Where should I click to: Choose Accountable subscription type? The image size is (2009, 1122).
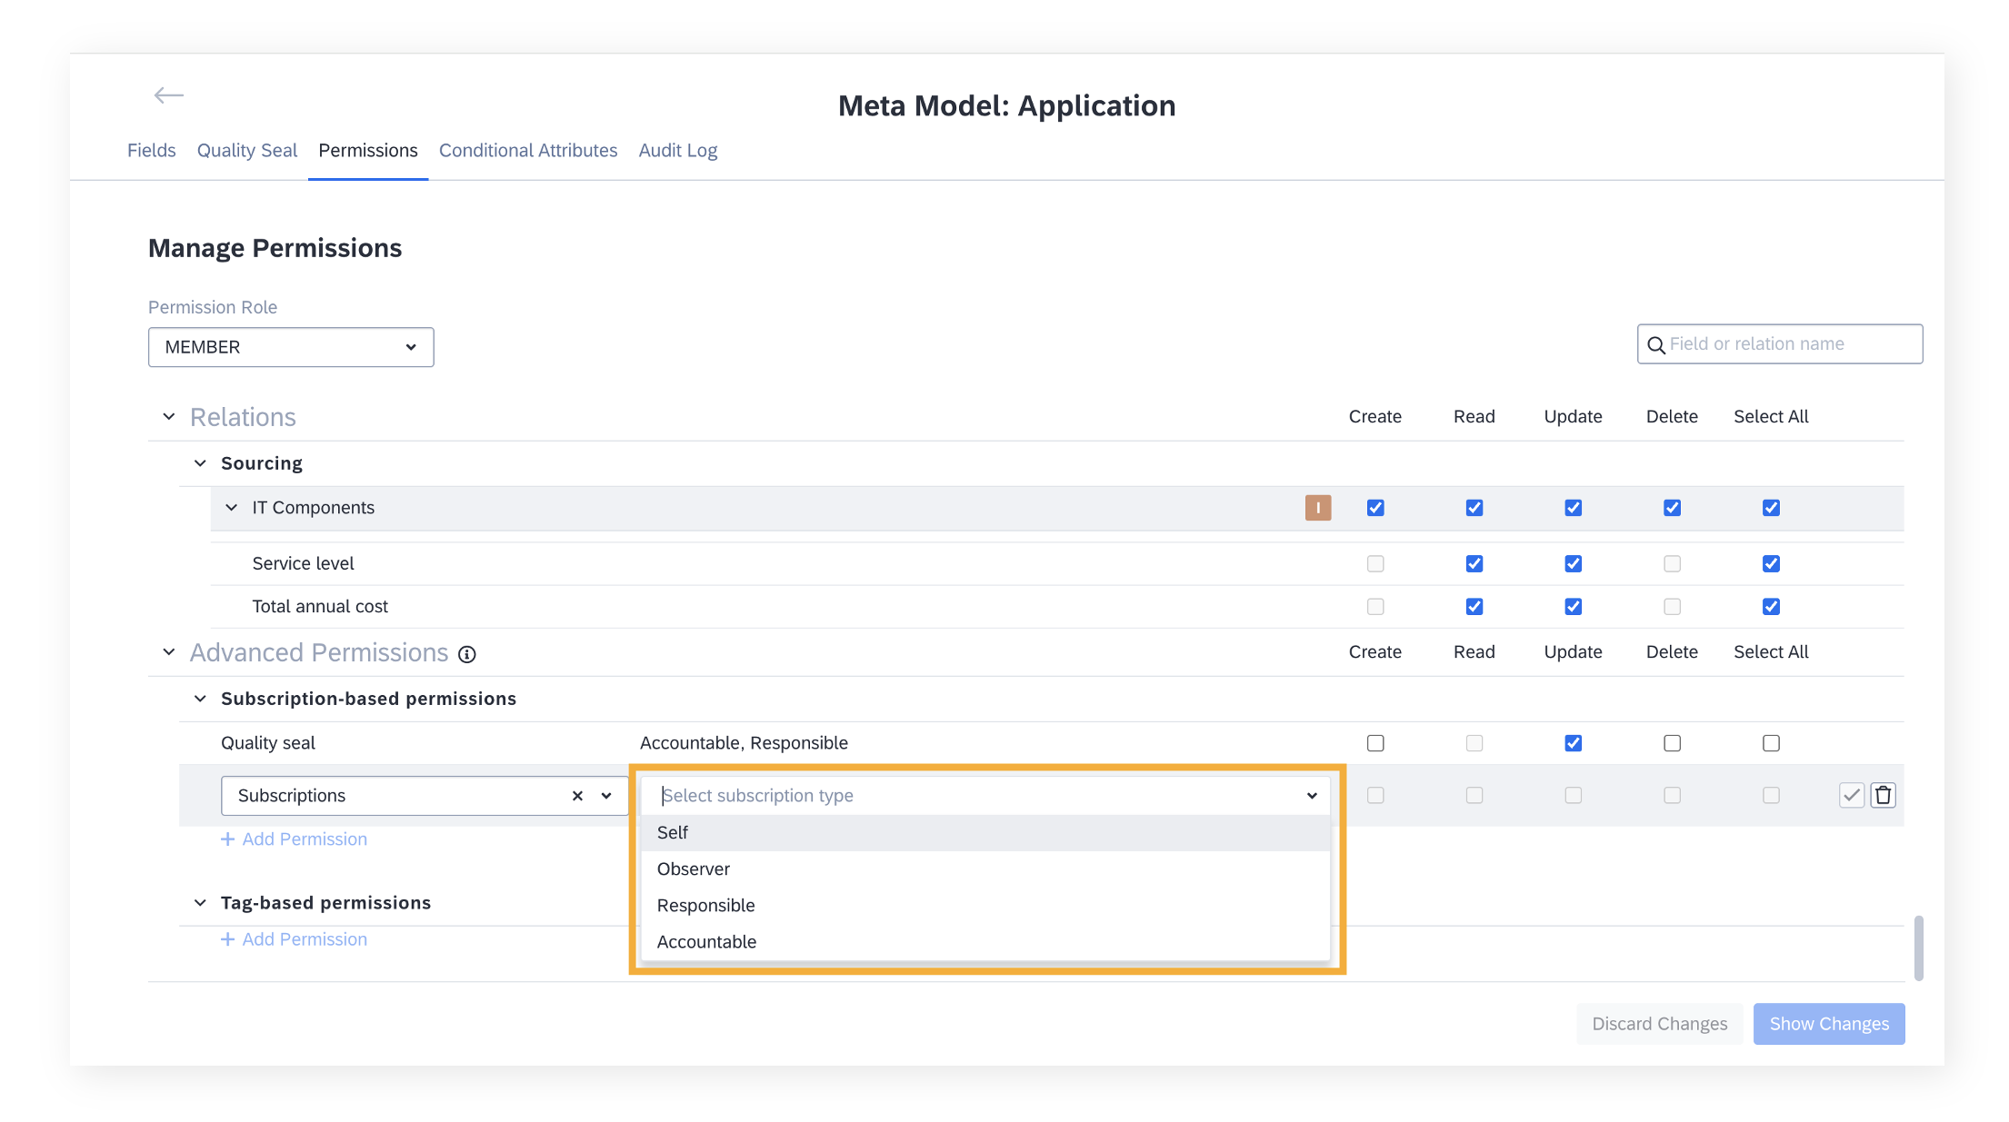tap(985, 942)
